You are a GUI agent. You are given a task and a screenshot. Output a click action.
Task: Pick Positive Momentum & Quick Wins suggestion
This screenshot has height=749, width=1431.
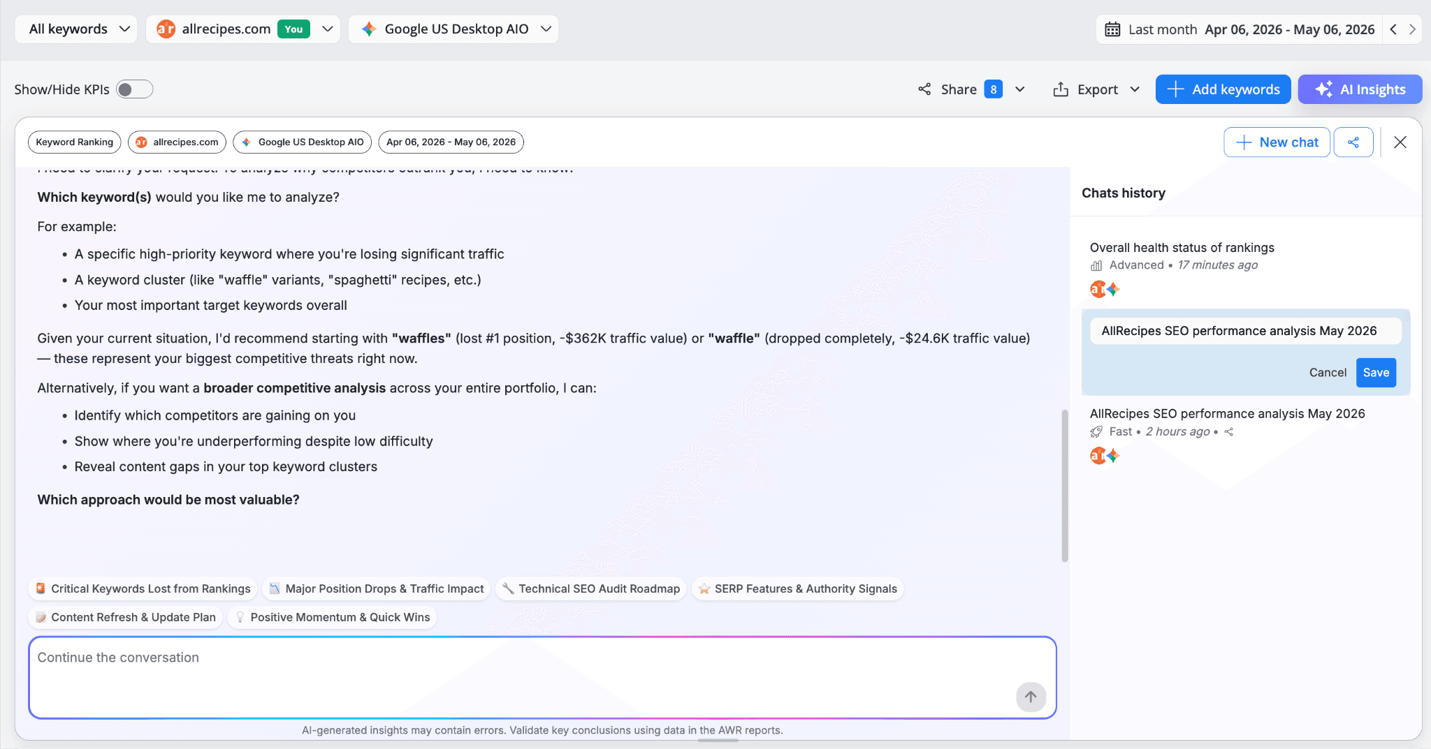coord(333,617)
